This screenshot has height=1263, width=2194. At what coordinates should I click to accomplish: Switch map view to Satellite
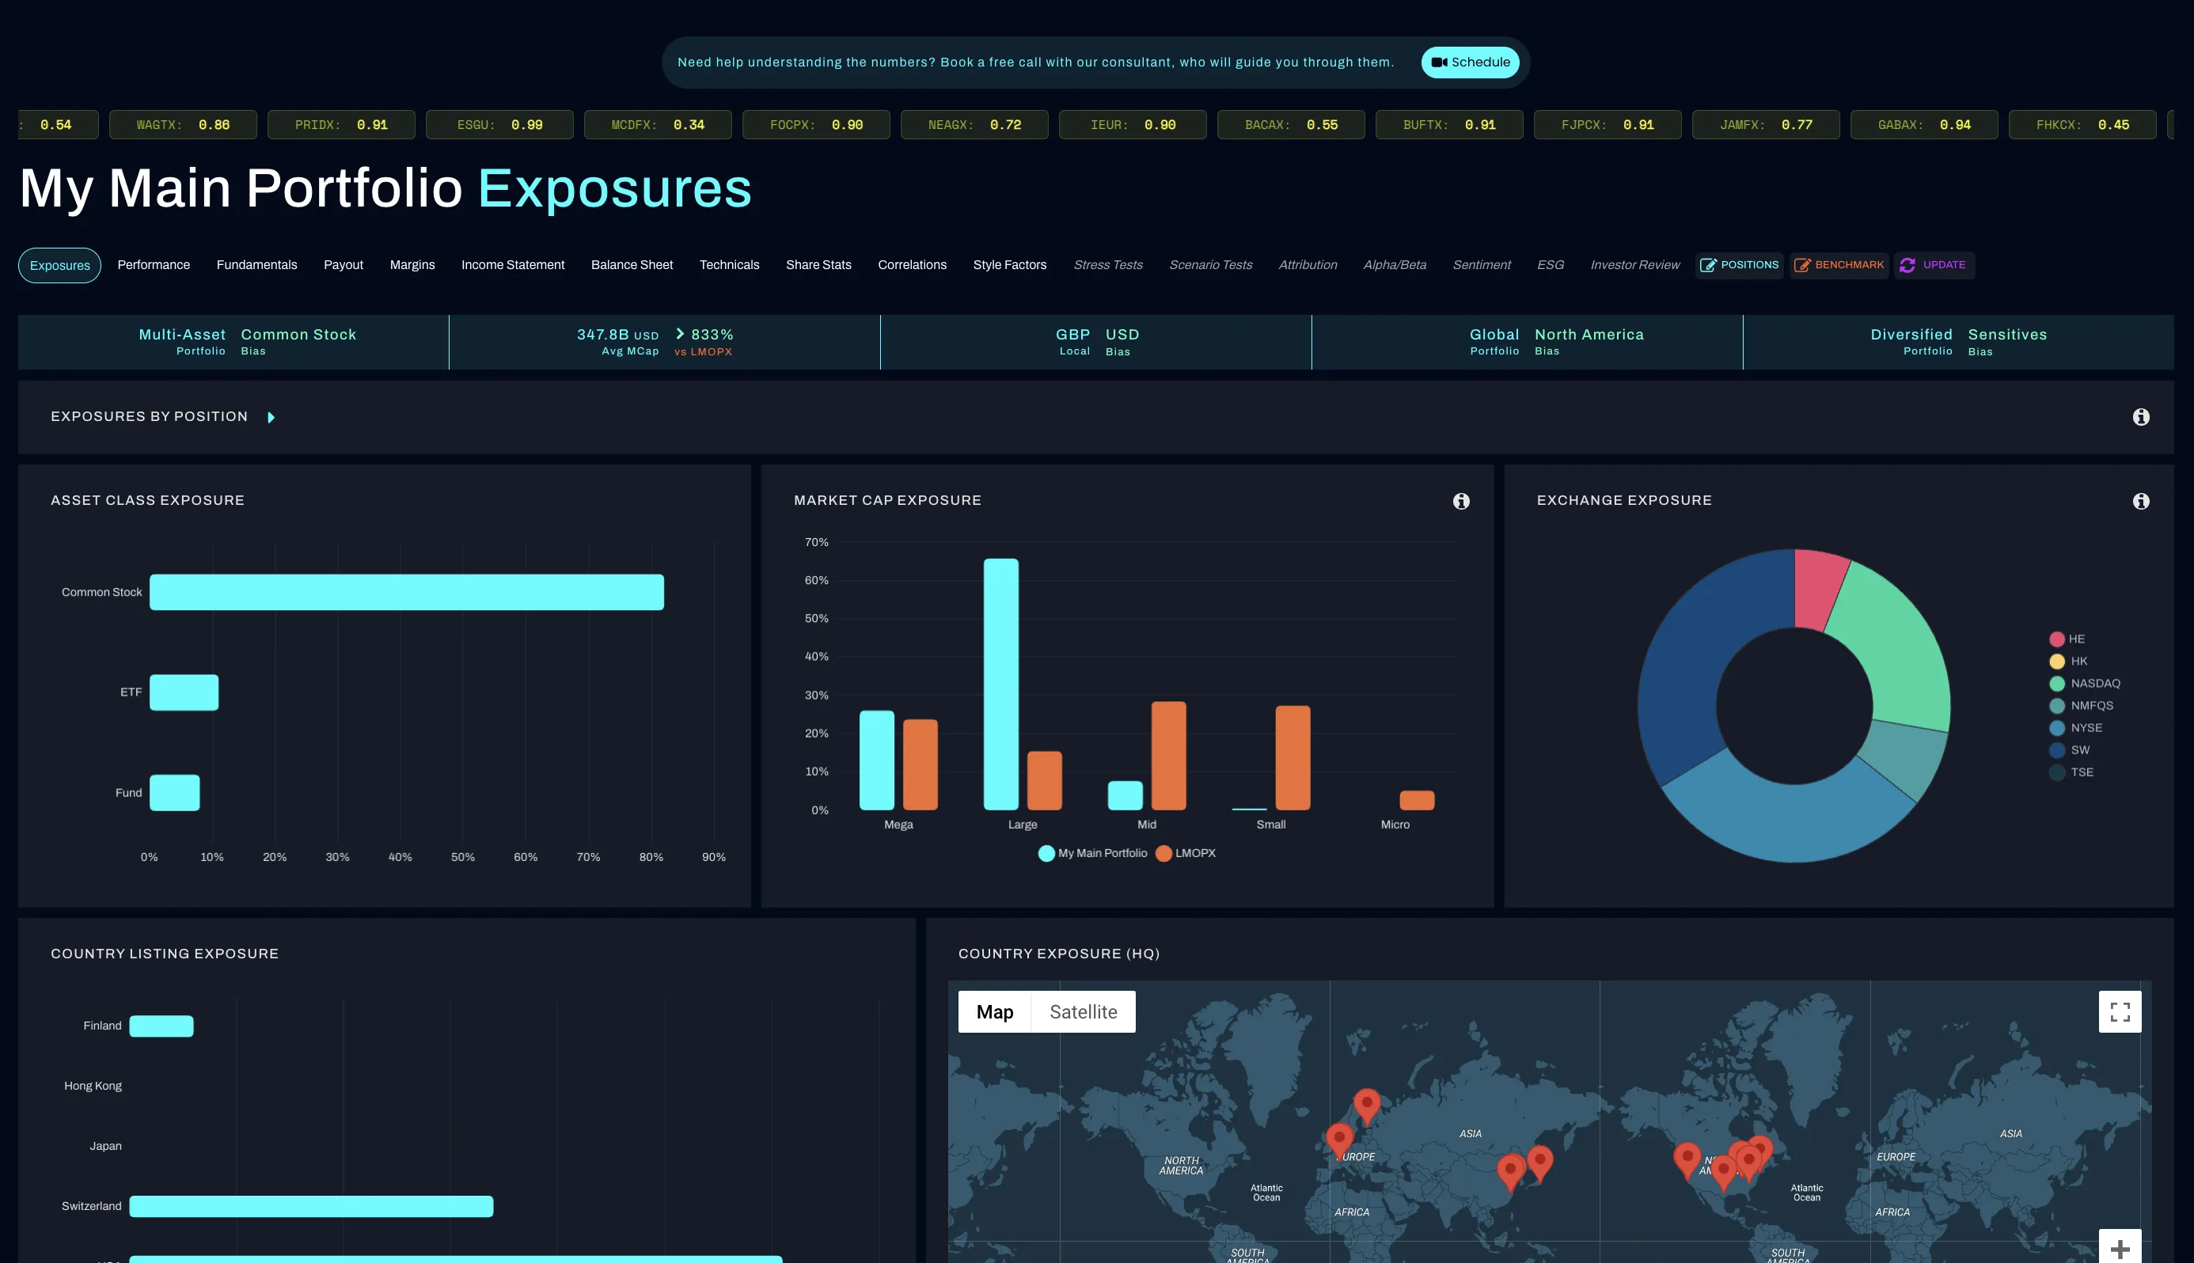click(x=1083, y=1012)
